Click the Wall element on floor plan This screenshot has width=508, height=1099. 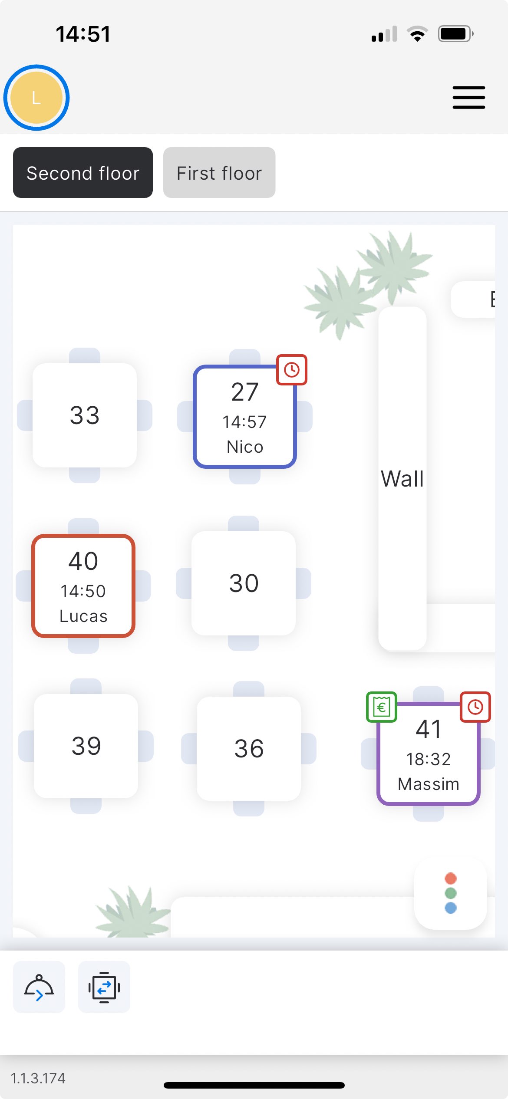point(402,479)
